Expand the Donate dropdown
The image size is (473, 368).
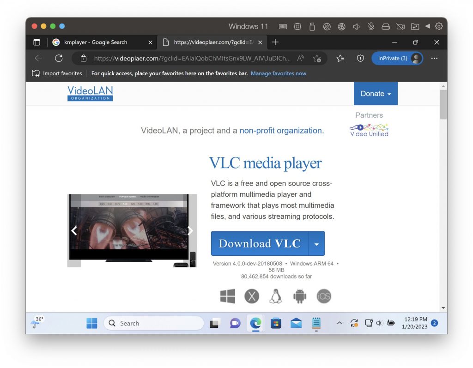pyautogui.click(x=376, y=94)
